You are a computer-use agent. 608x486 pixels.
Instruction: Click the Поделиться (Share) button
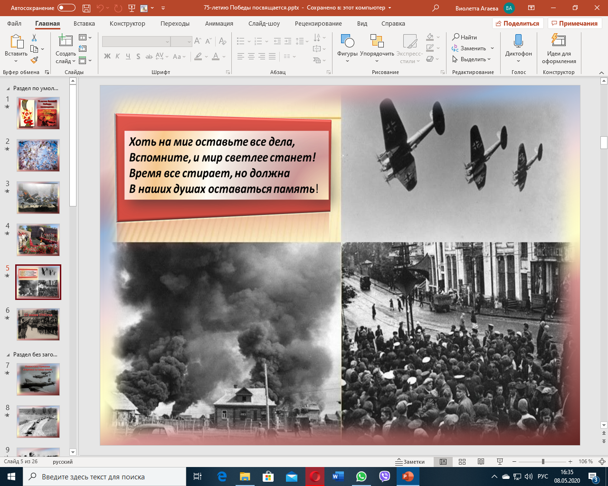[517, 23]
